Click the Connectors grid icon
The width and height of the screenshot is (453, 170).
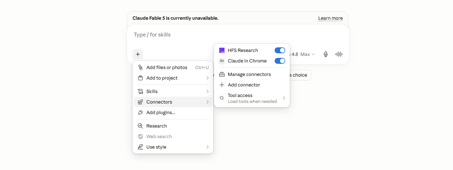pos(140,102)
